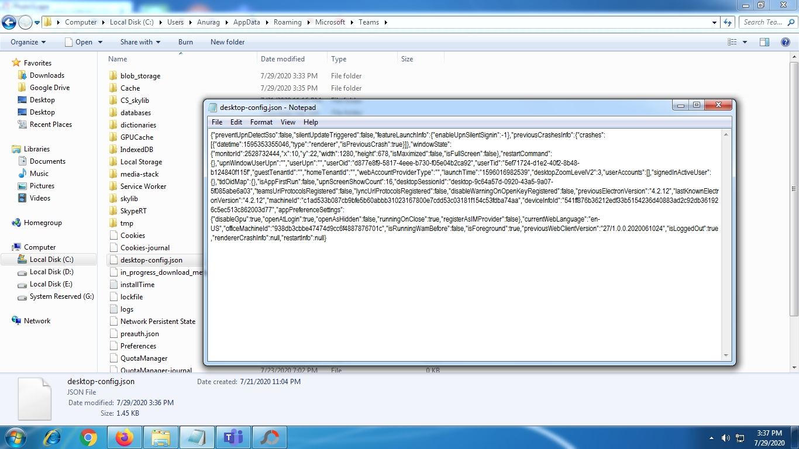Click the Search Teams input field
The height and width of the screenshot is (449, 799).
click(767, 22)
